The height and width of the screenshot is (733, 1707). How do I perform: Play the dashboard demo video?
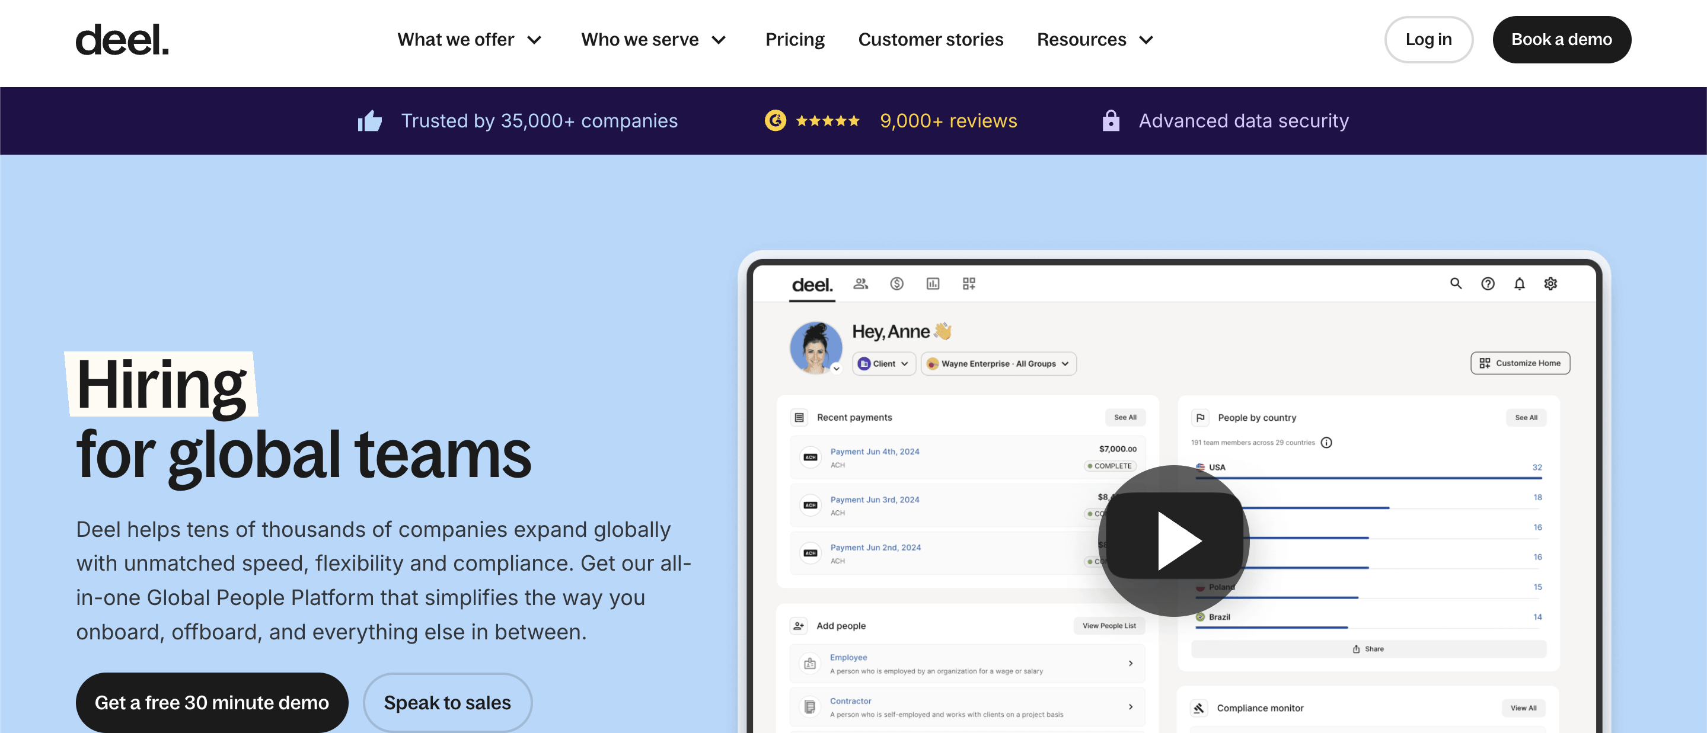click(1173, 540)
